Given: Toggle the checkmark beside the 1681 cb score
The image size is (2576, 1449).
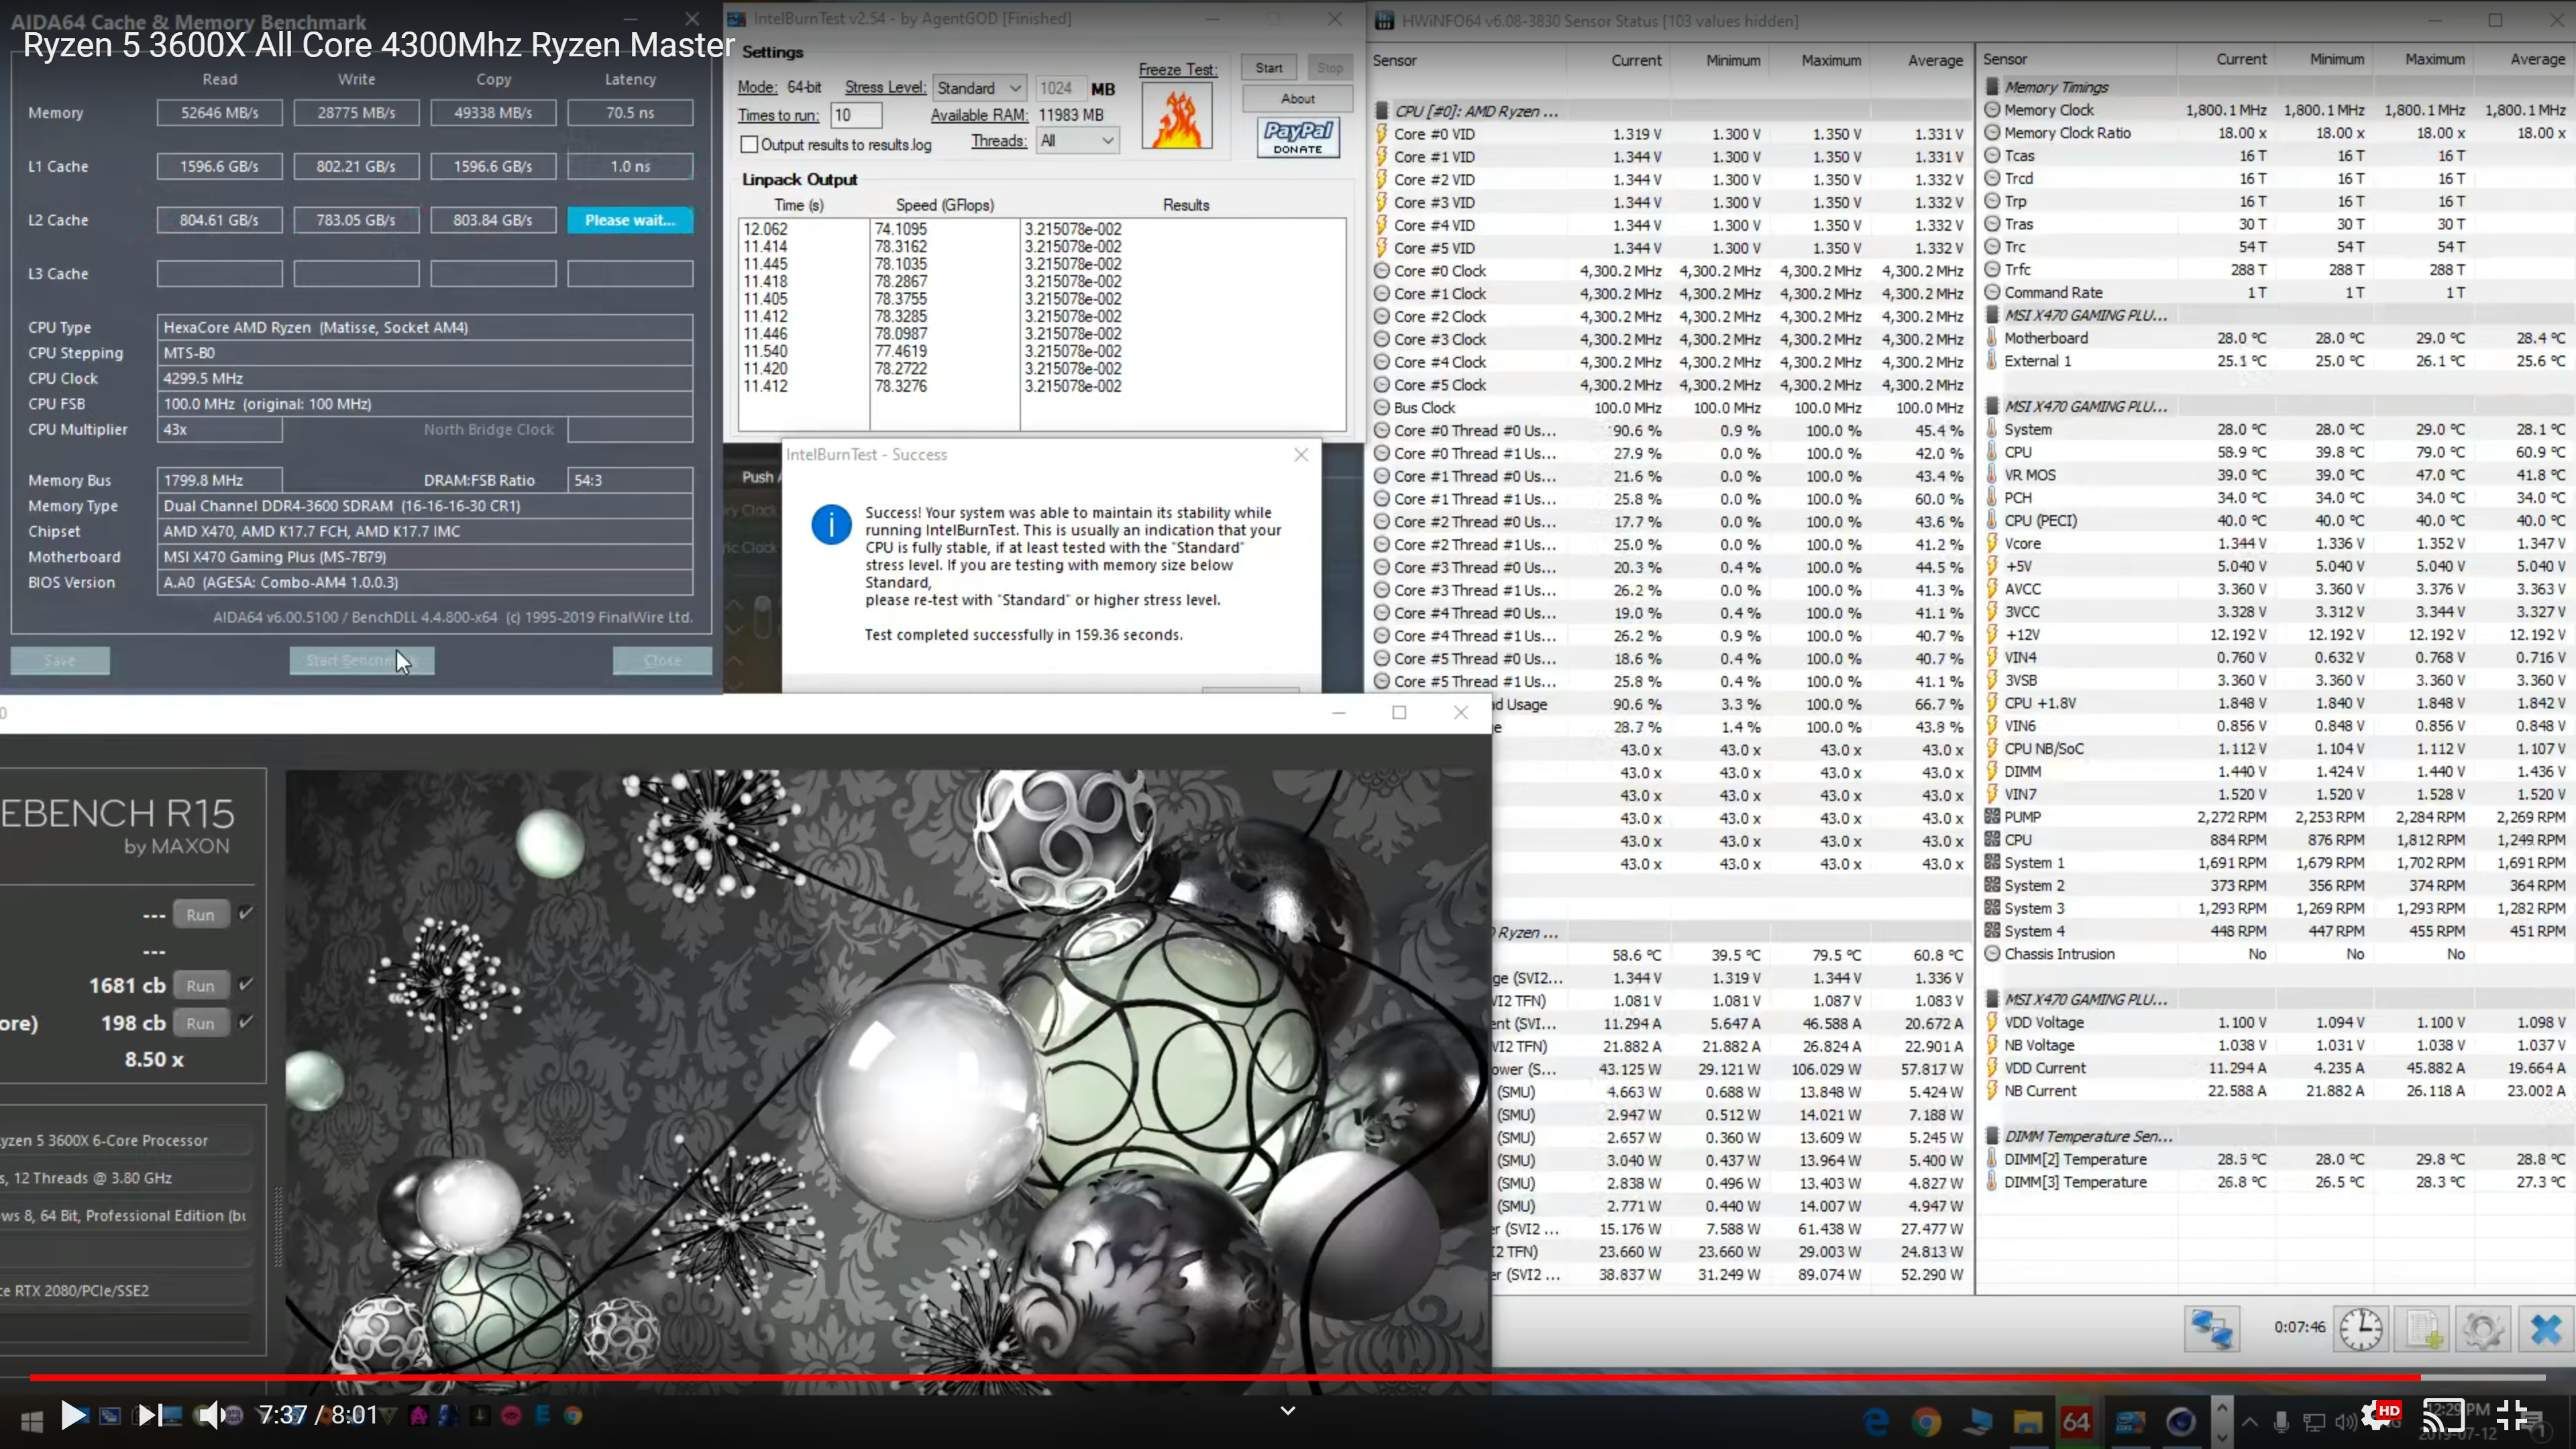Looking at the screenshot, I should [246, 984].
